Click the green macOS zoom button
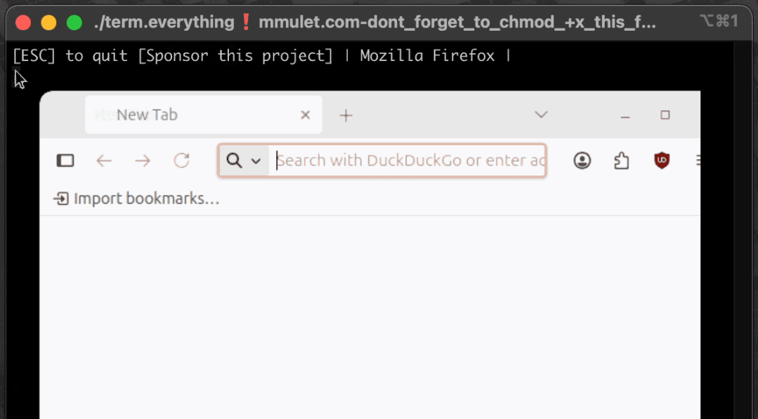The width and height of the screenshot is (758, 419). pyautogui.click(x=74, y=22)
